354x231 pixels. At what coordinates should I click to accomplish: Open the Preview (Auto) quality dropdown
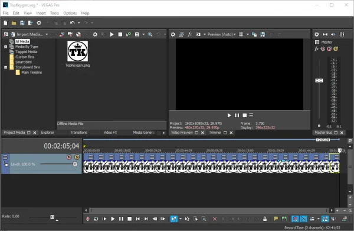tap(221, 34)
